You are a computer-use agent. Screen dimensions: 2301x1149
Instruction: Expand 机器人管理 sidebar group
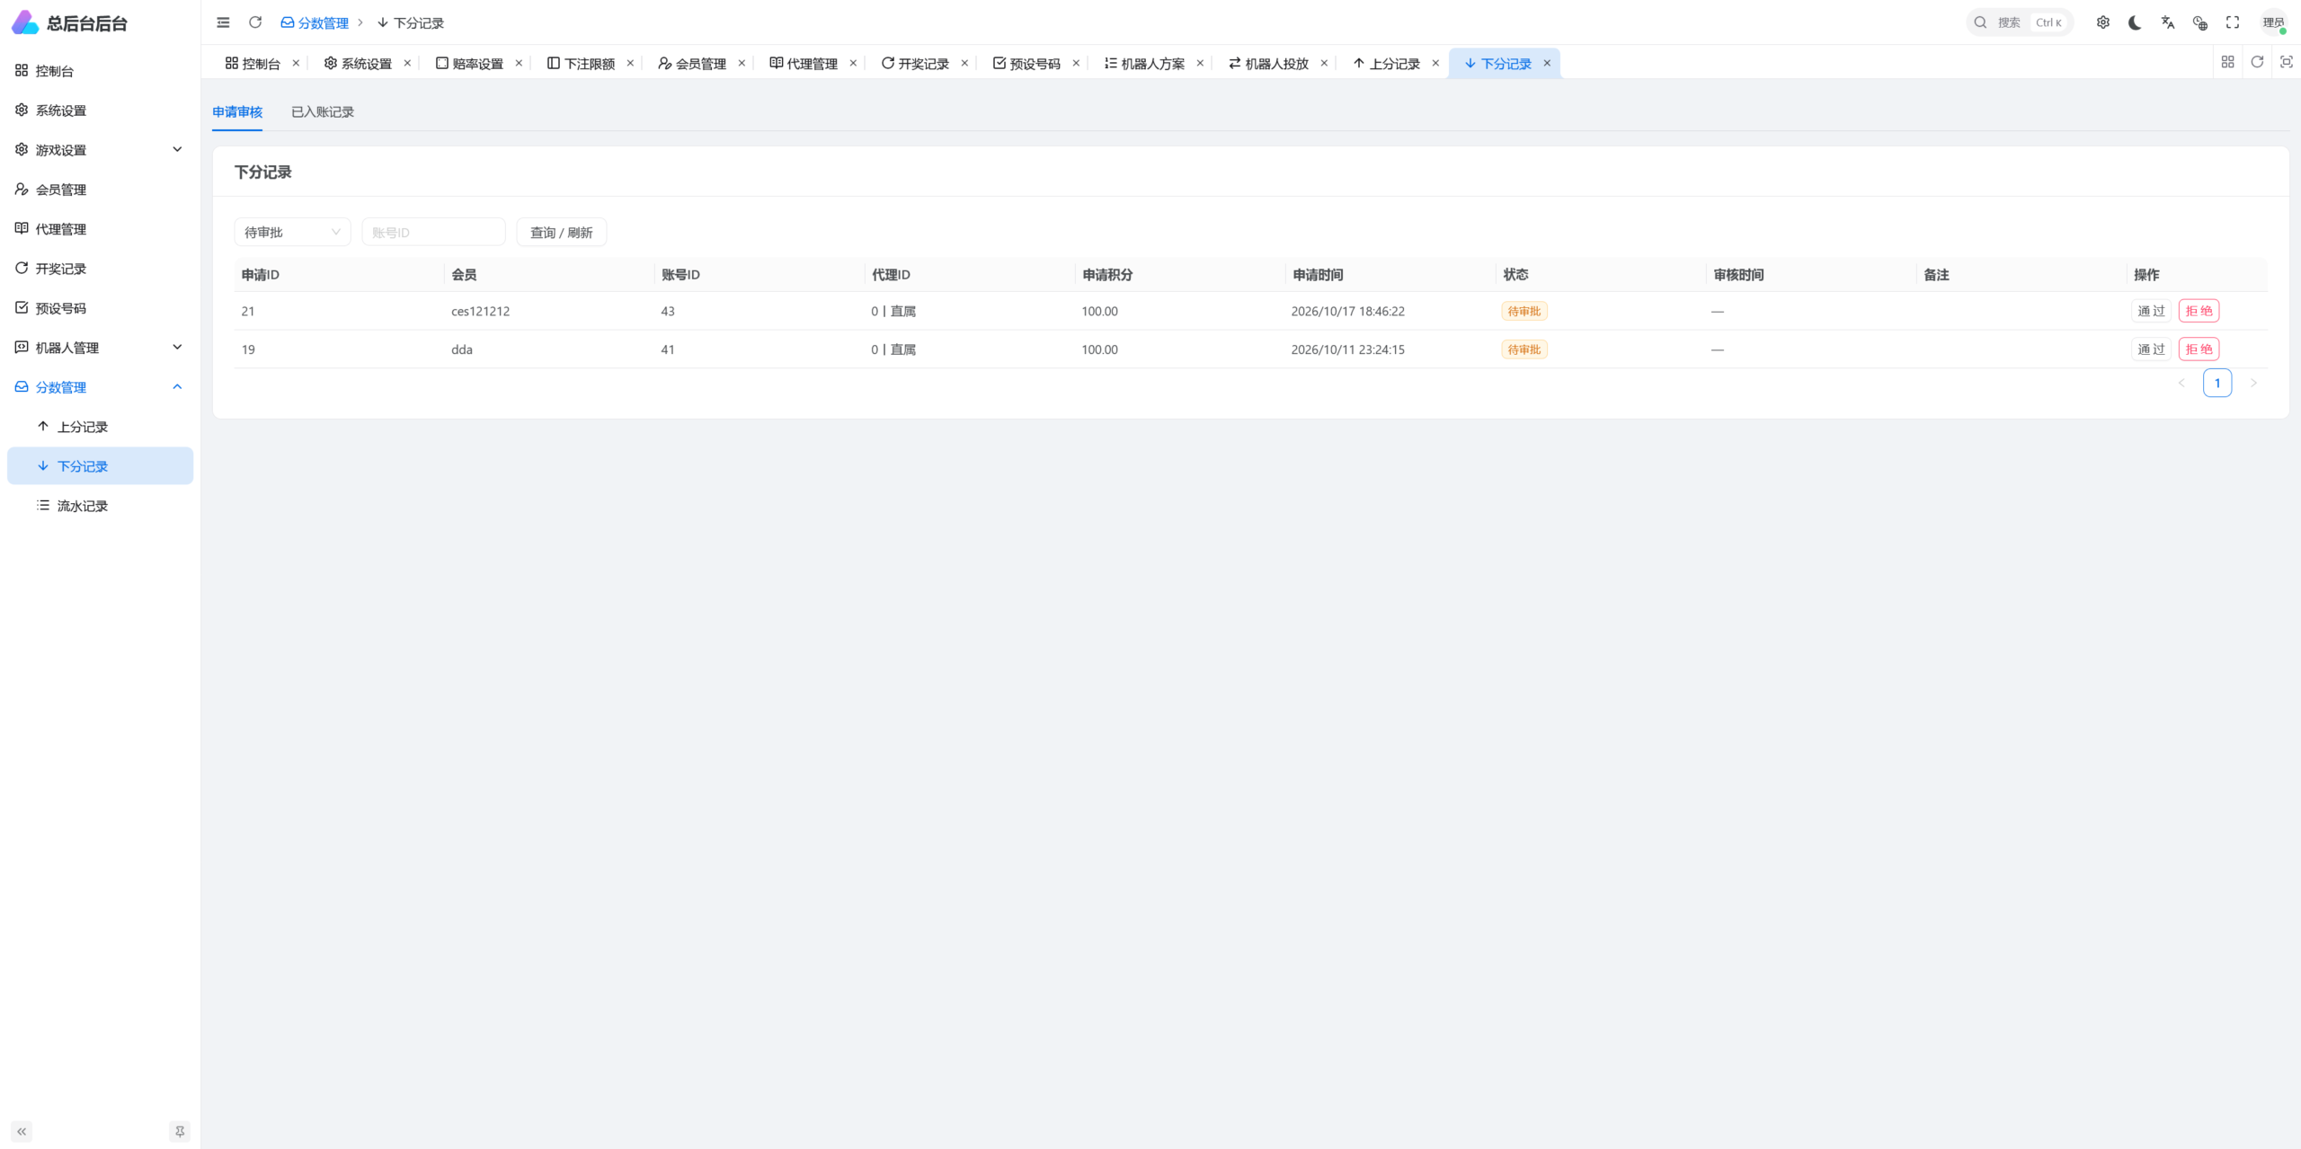(100, 348)
